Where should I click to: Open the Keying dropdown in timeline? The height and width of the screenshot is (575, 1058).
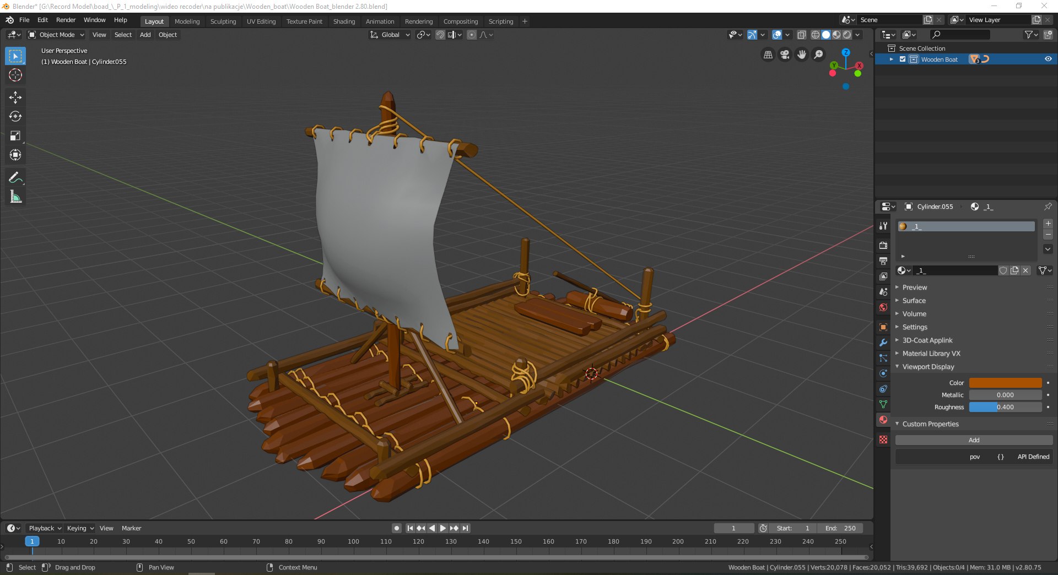pos(80,528)
